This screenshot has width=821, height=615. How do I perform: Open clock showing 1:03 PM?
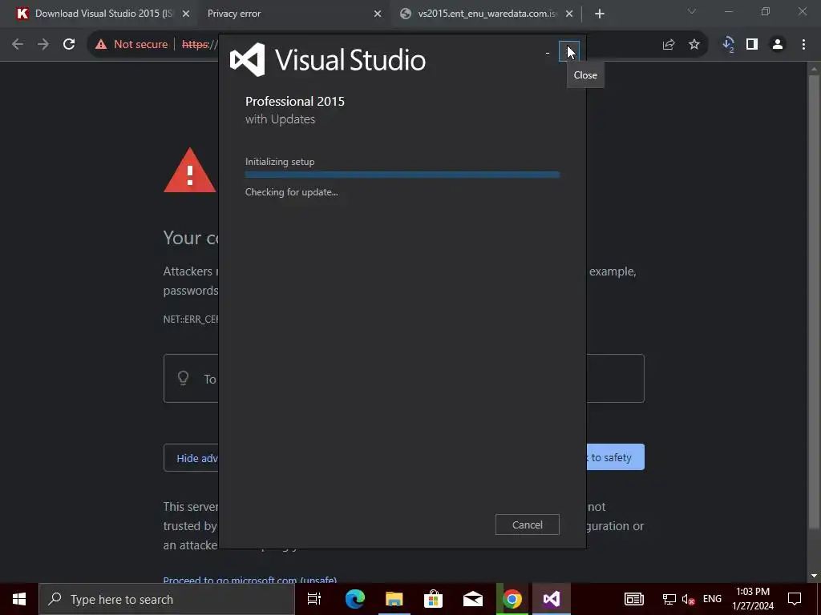[x=753, y=599]
